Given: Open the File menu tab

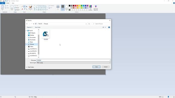Looking at the screenshot, I should pos(2,3).
